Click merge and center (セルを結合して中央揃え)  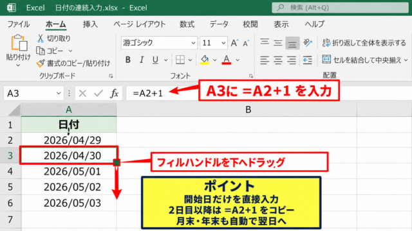pyautogui.click(x=362, y=60)
